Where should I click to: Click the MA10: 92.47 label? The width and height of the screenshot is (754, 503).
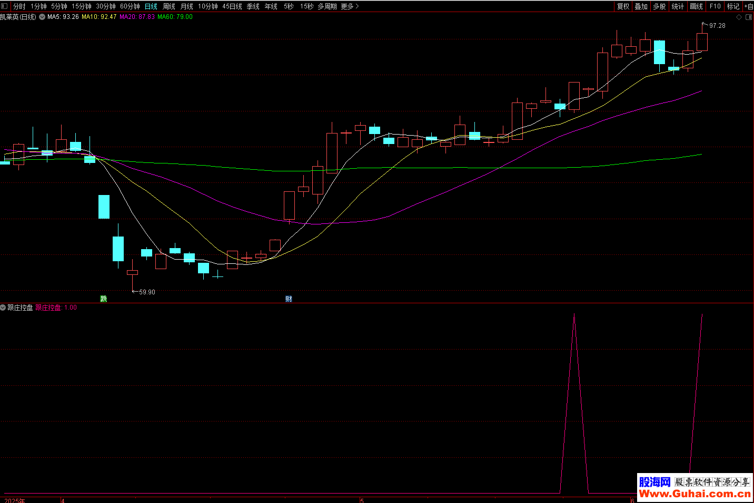99,17
